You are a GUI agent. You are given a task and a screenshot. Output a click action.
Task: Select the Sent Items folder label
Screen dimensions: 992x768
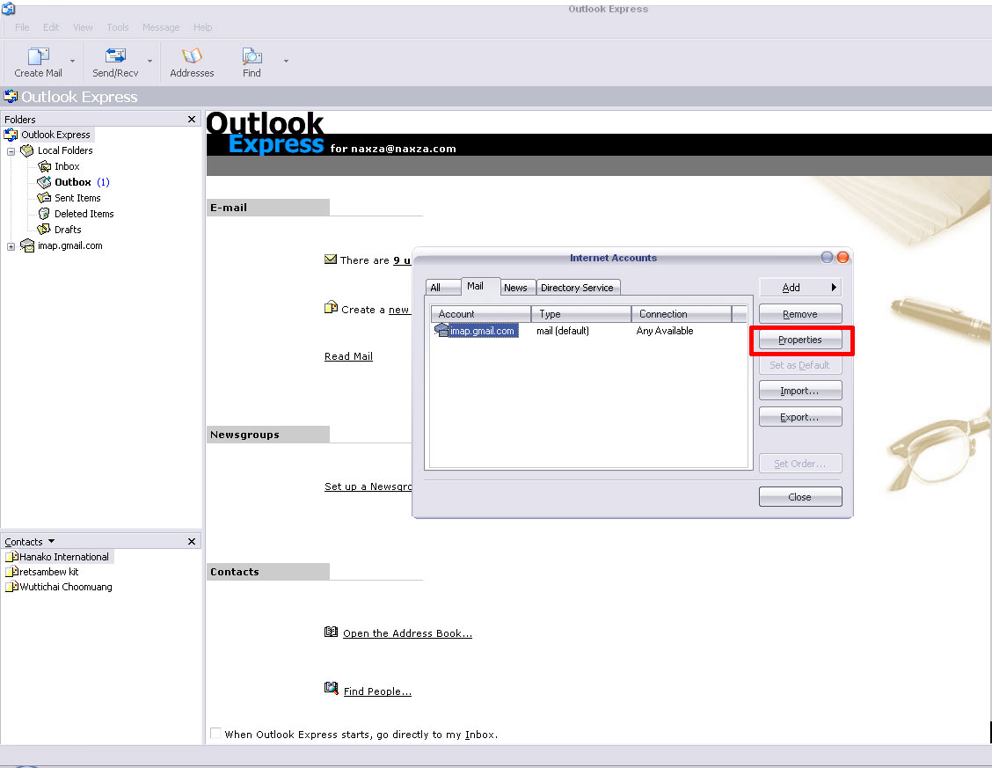point(77,198)
